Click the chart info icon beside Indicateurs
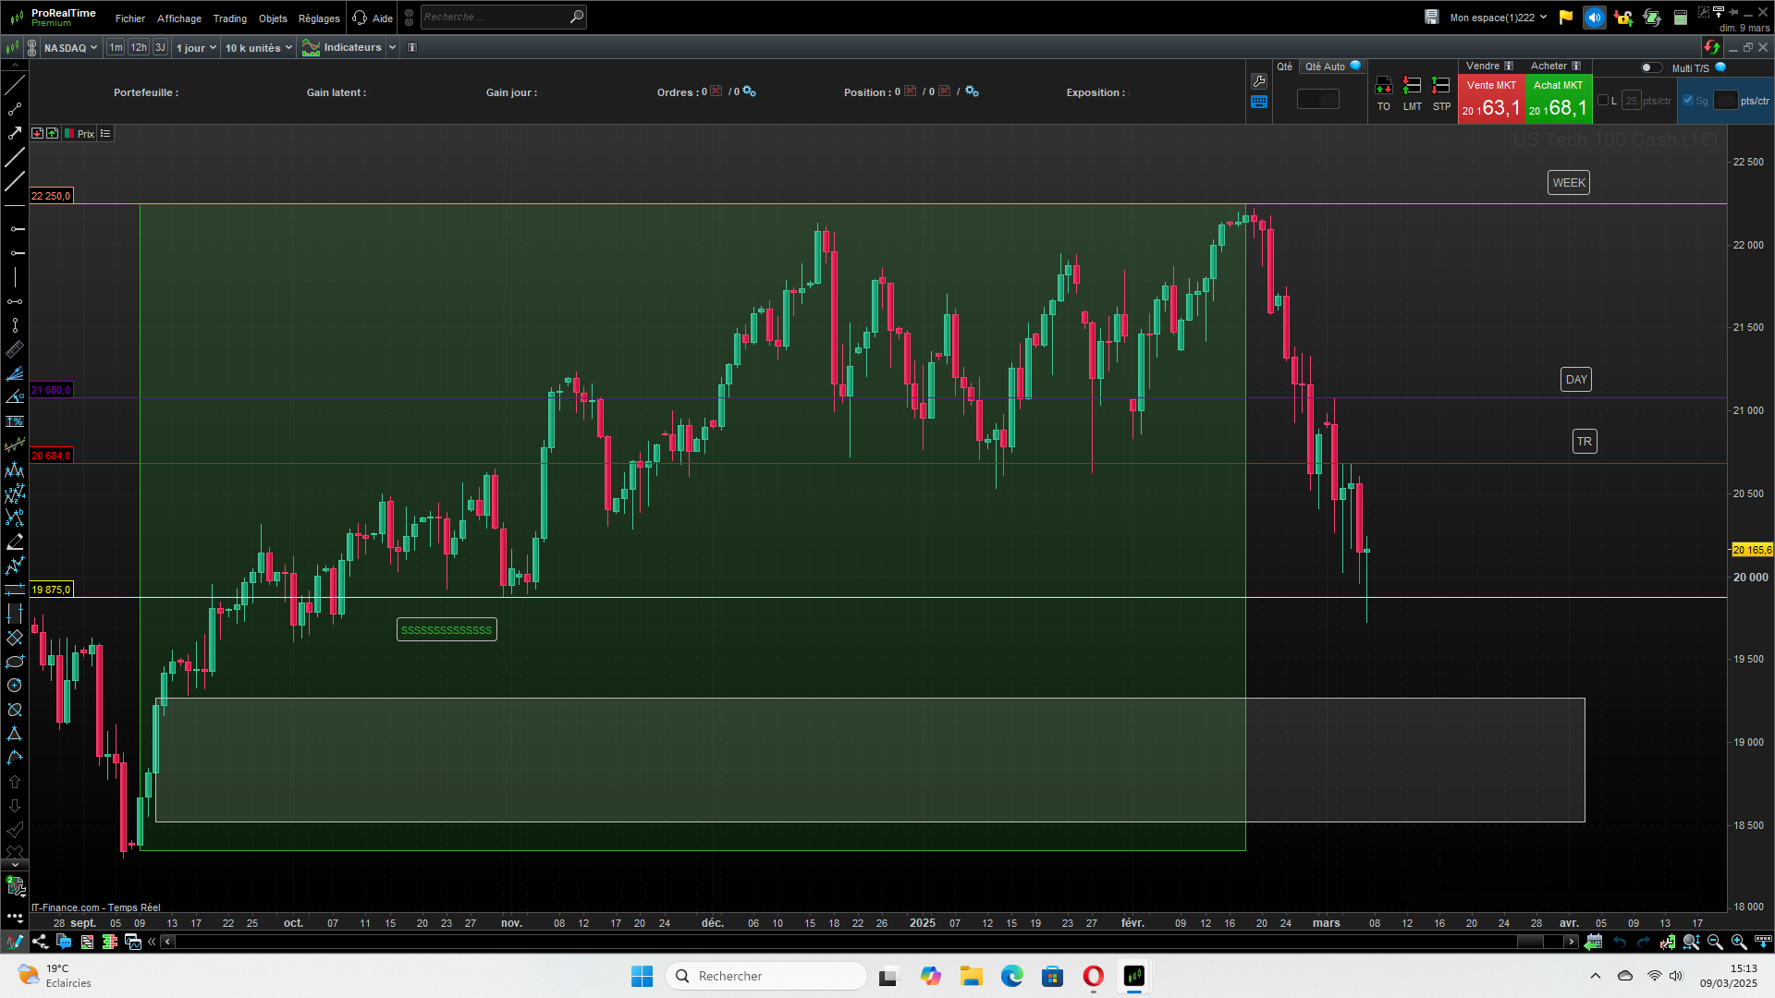 (x=412, y=47)
